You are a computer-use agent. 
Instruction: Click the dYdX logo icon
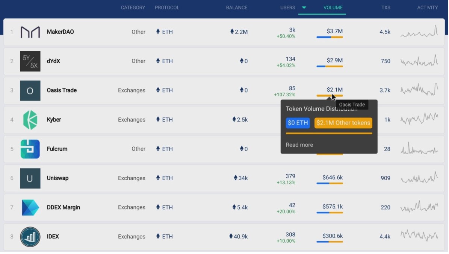(x=30, y=61)
